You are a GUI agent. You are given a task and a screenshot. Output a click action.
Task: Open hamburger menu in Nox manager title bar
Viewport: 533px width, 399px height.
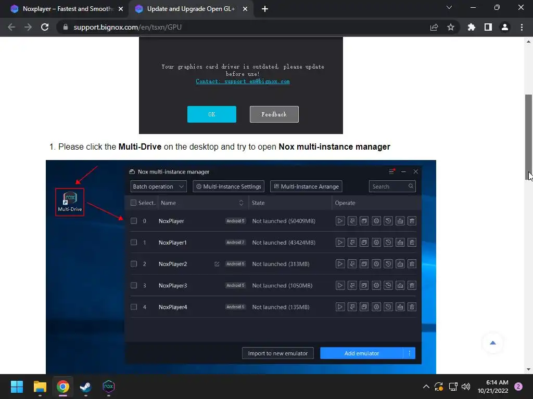[x=391, y=171]
